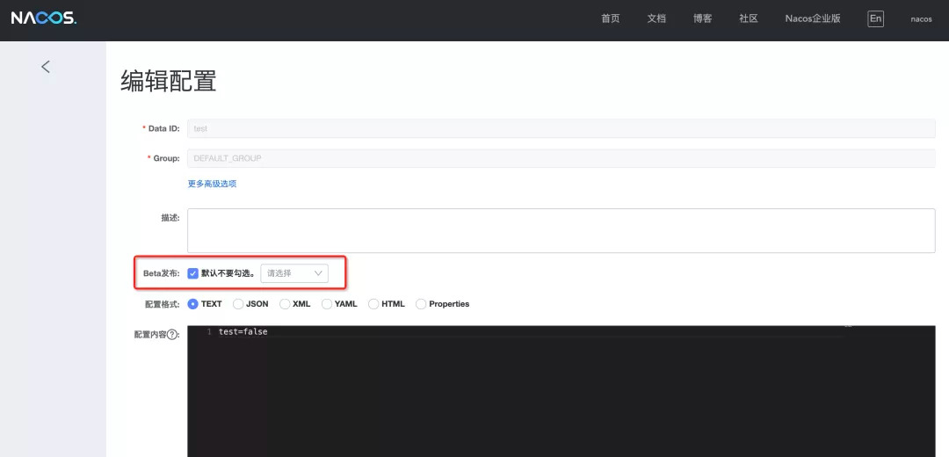Select the TEXT format radio button
The image size is (949, 457).
point(193,304)
